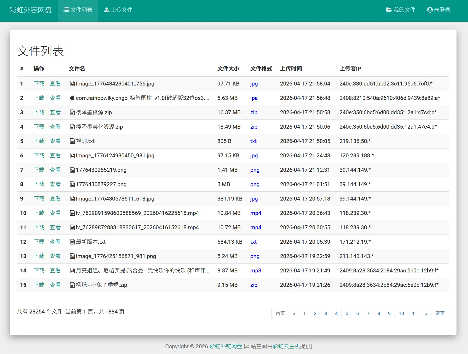468x354 pixels.
Task: Click the text file icon beside 规则.txt
Action: coord(72,141)
